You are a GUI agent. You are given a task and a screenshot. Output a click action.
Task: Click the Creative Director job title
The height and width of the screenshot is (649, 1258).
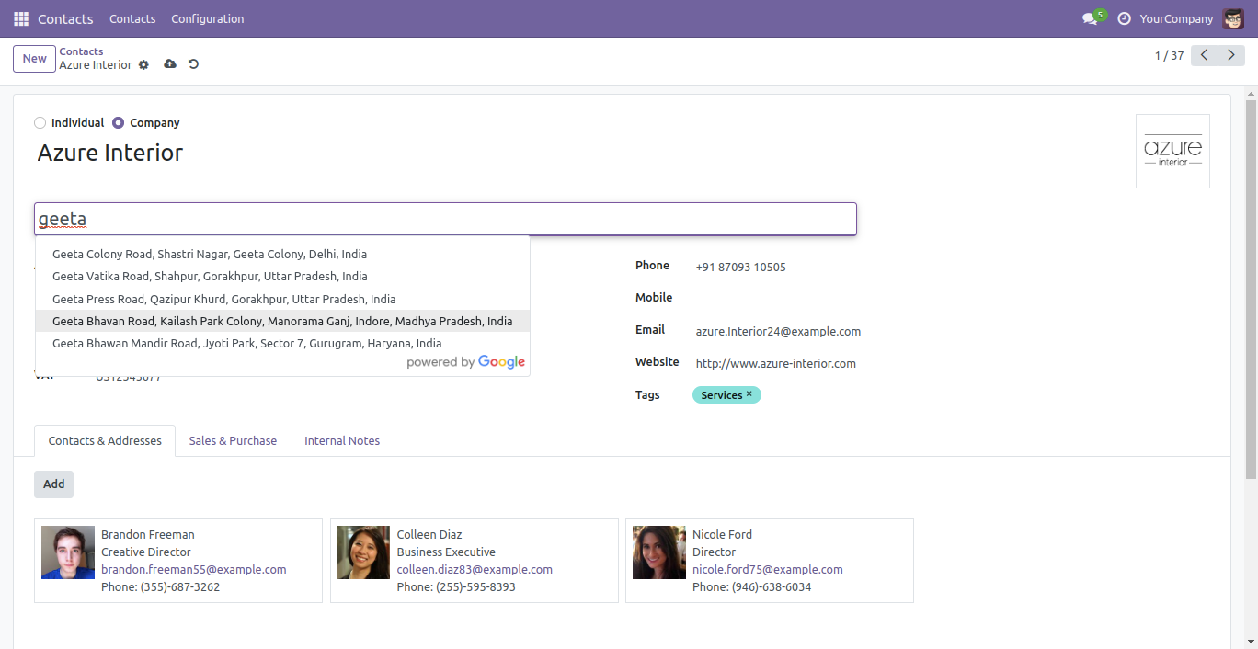point(146,552)
